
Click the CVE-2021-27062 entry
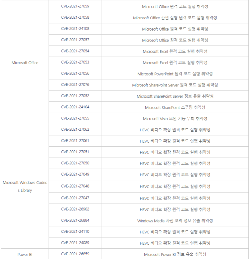pyautogui.click(x=75, y=129)
